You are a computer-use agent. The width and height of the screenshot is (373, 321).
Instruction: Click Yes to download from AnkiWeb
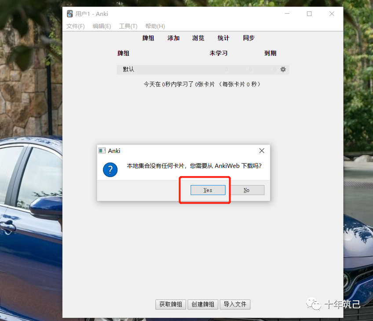tap(208, 190)
